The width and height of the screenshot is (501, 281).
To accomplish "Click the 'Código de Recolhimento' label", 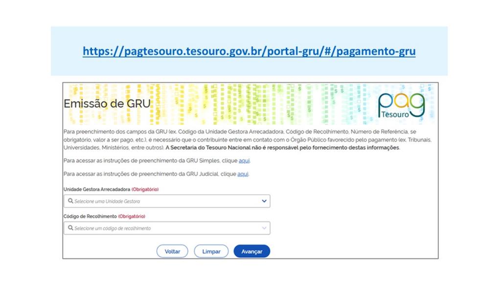I will coord(90,216).
